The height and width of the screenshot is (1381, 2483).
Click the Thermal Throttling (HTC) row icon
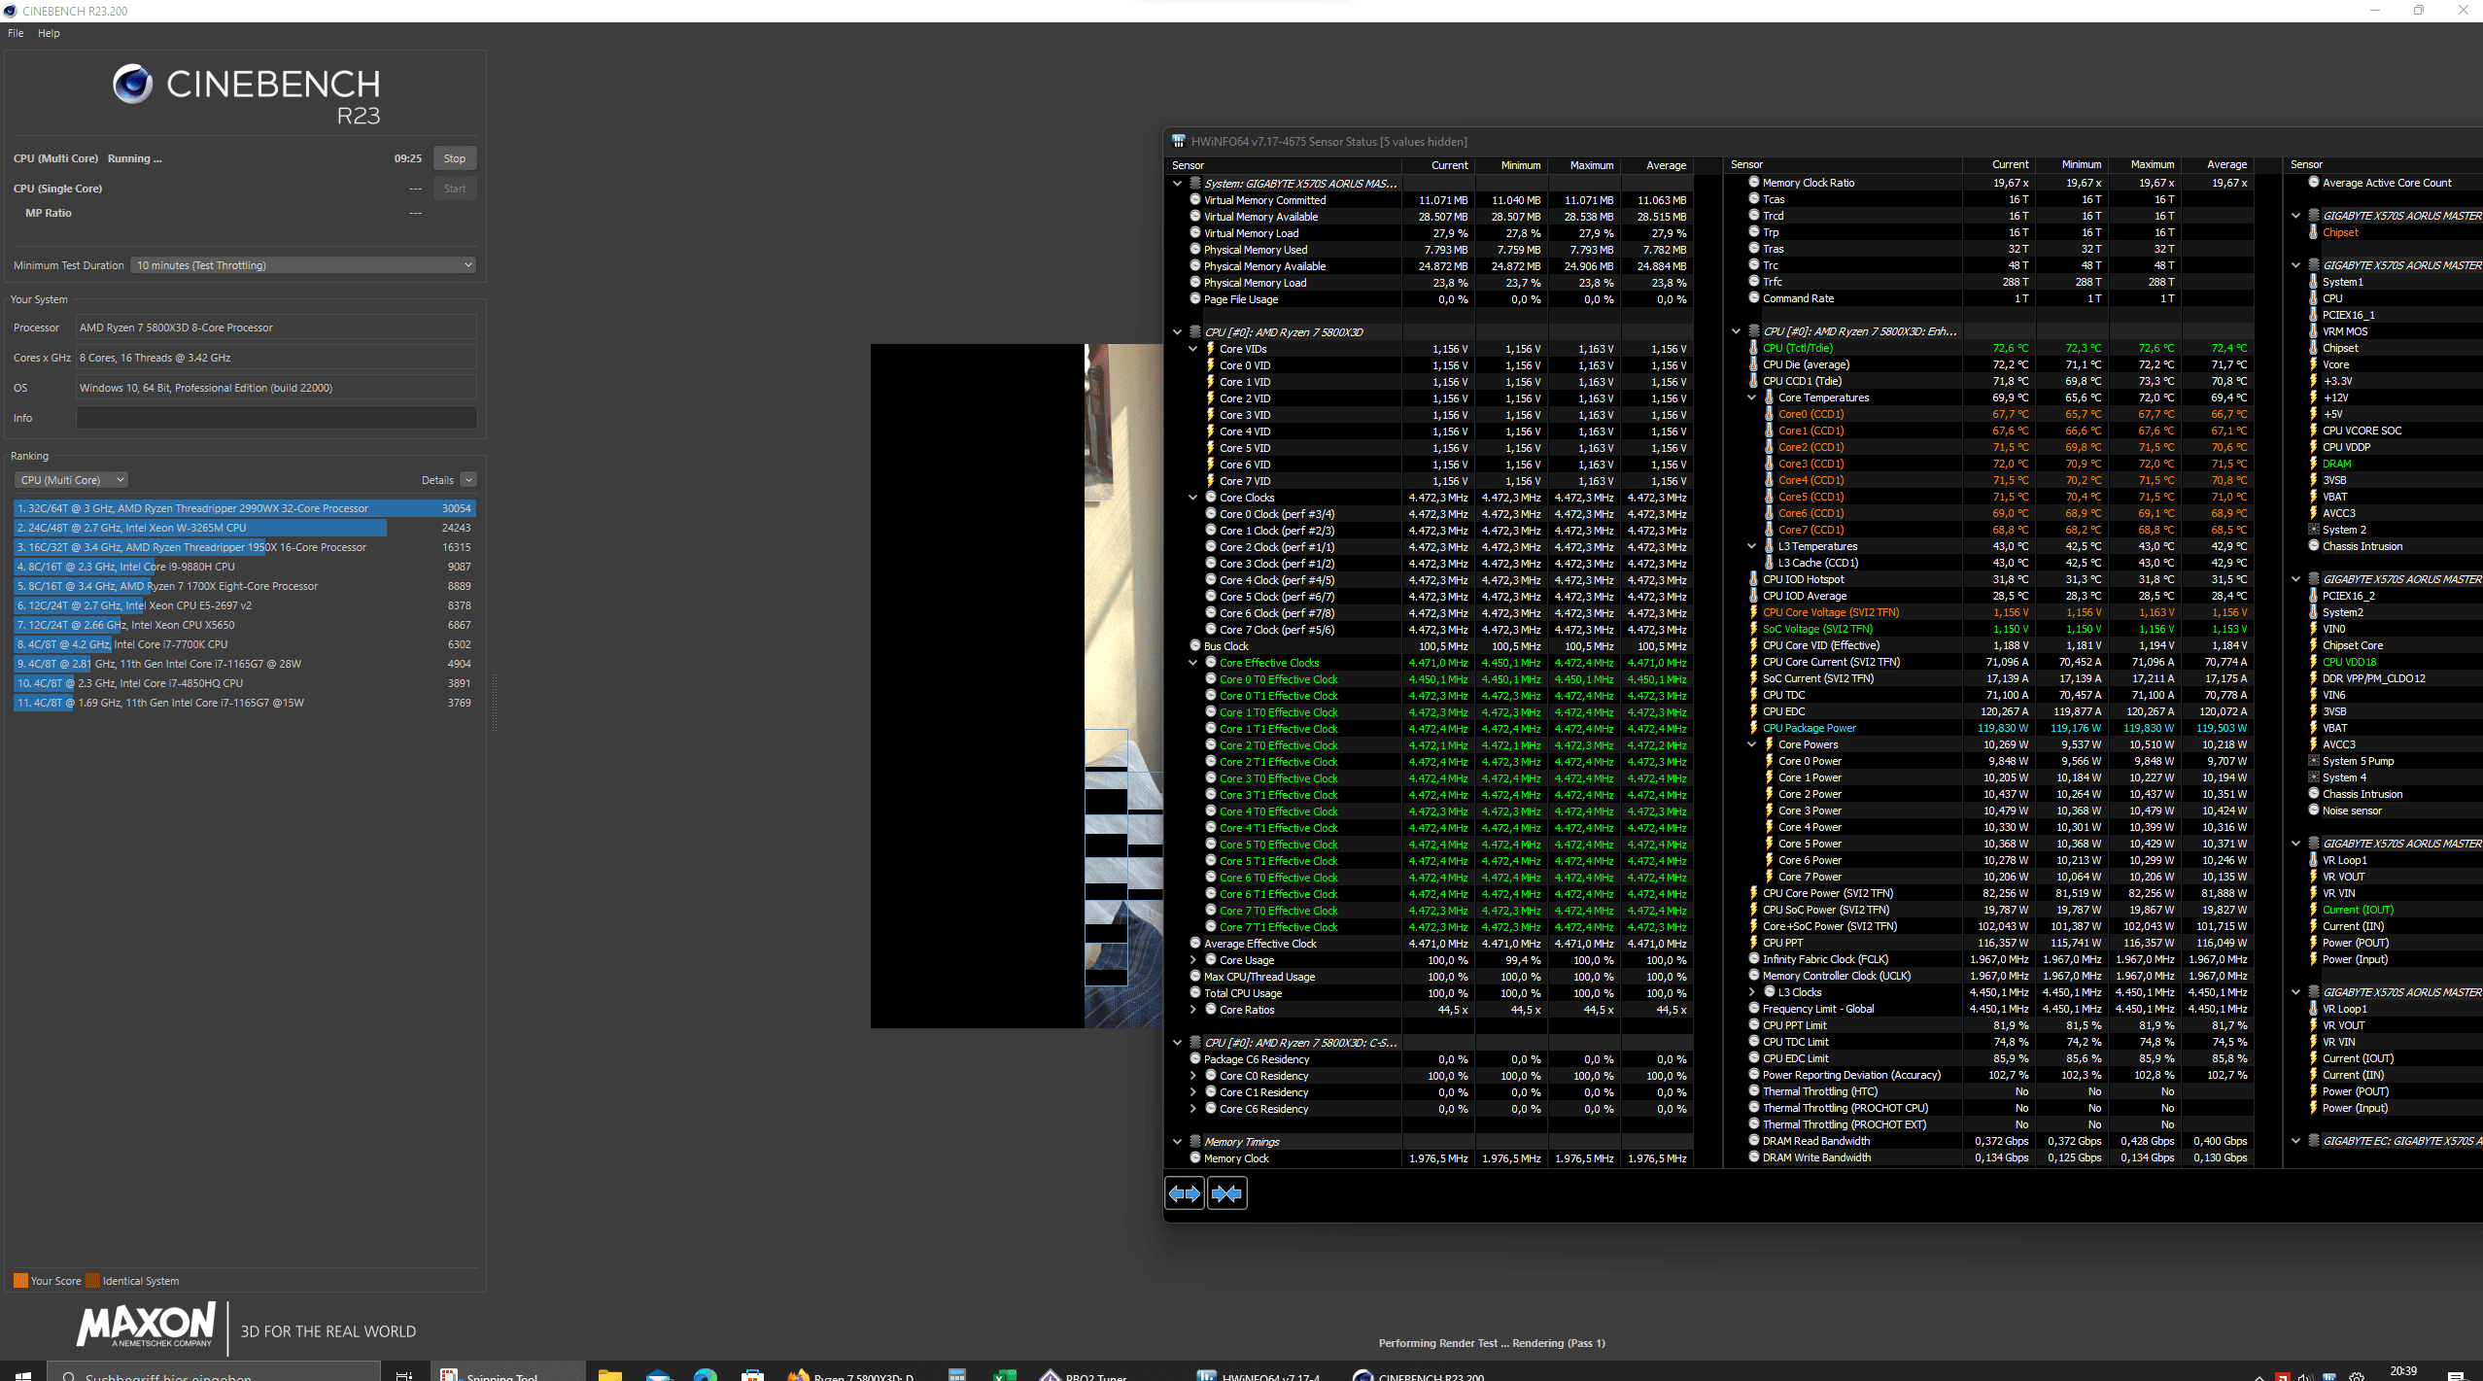point(1754,1091)
